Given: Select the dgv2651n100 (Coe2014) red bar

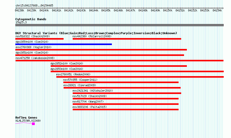Looking at the screenshot, I should (x=100, y=55).
